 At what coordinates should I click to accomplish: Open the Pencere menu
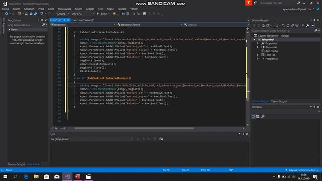(x=122, y=9)
